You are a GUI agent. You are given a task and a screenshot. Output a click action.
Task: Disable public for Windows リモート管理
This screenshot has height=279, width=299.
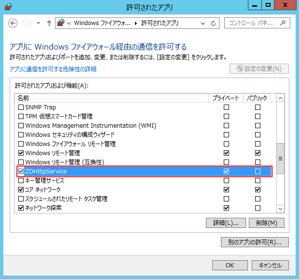tap(258, 153)
